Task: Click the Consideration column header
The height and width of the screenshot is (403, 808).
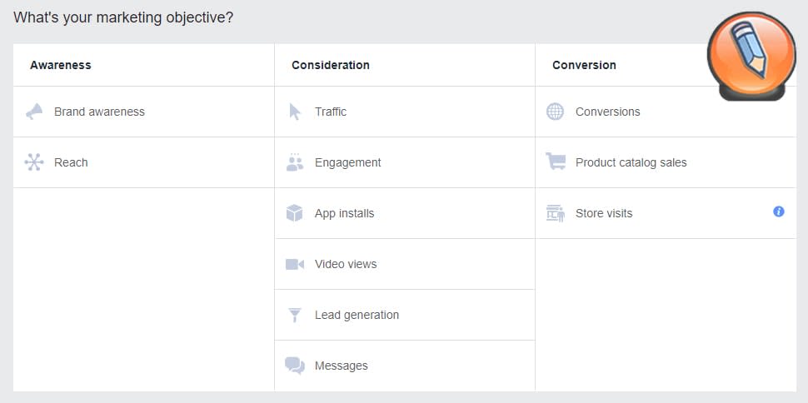Action: 331,65
